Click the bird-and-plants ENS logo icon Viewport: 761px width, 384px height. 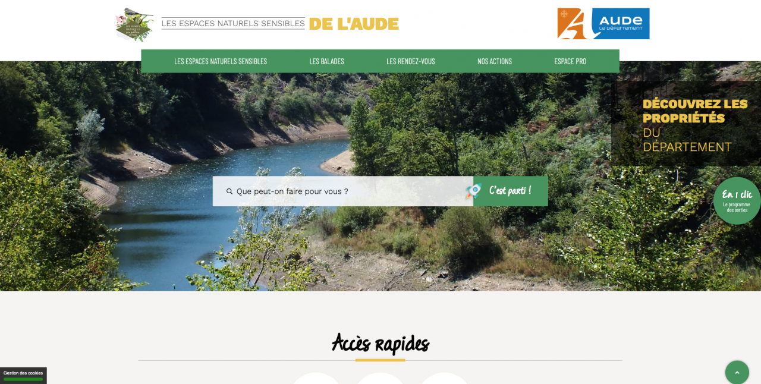(134, 24)
